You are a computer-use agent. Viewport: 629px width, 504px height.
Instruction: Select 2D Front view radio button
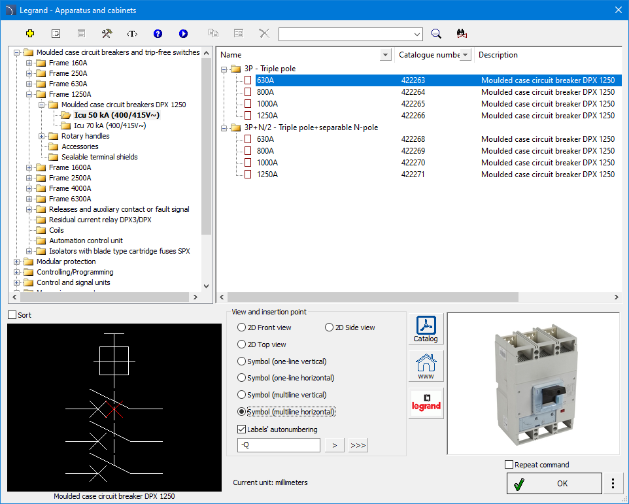pyautogui.click(x=241, y=328)
